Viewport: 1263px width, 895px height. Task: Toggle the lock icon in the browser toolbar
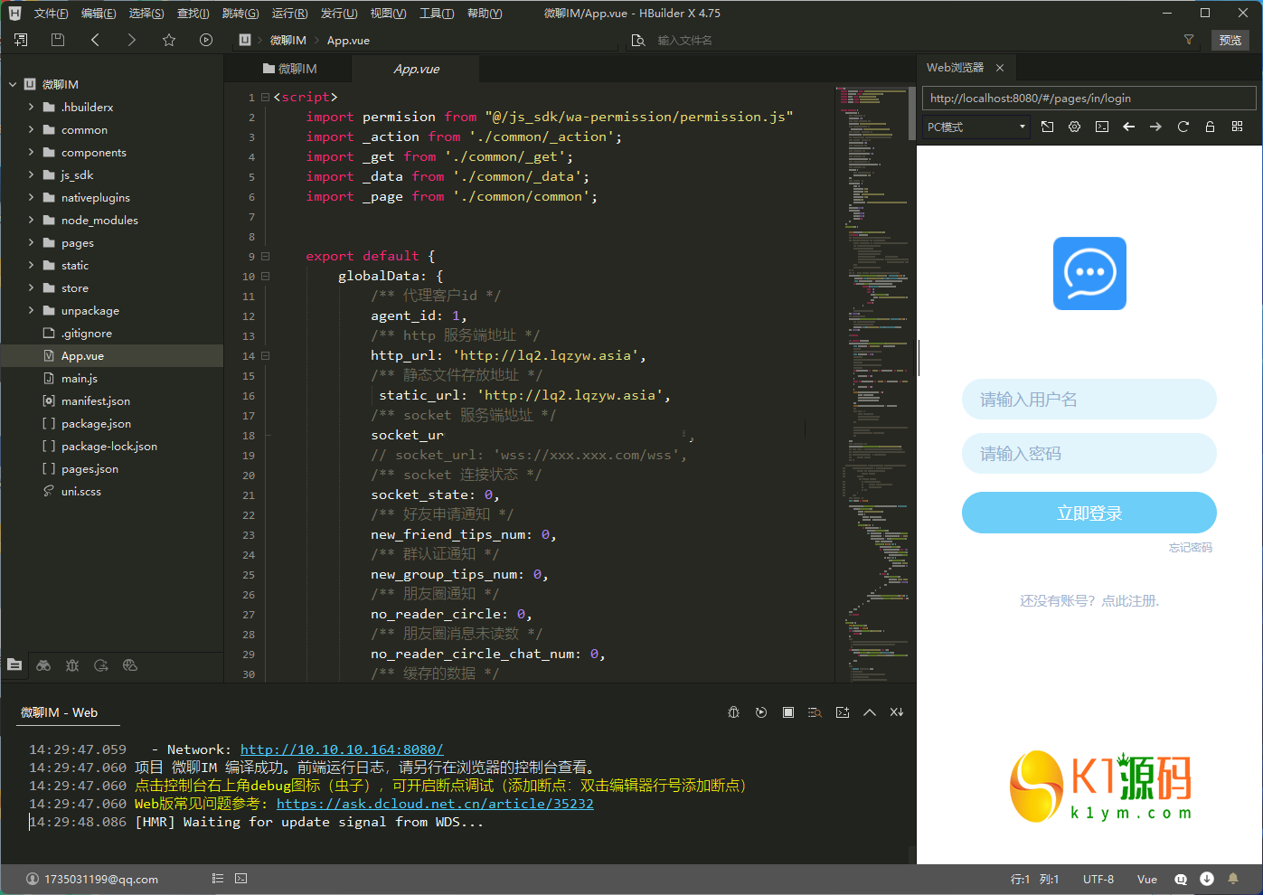[x=1210, y=127]
